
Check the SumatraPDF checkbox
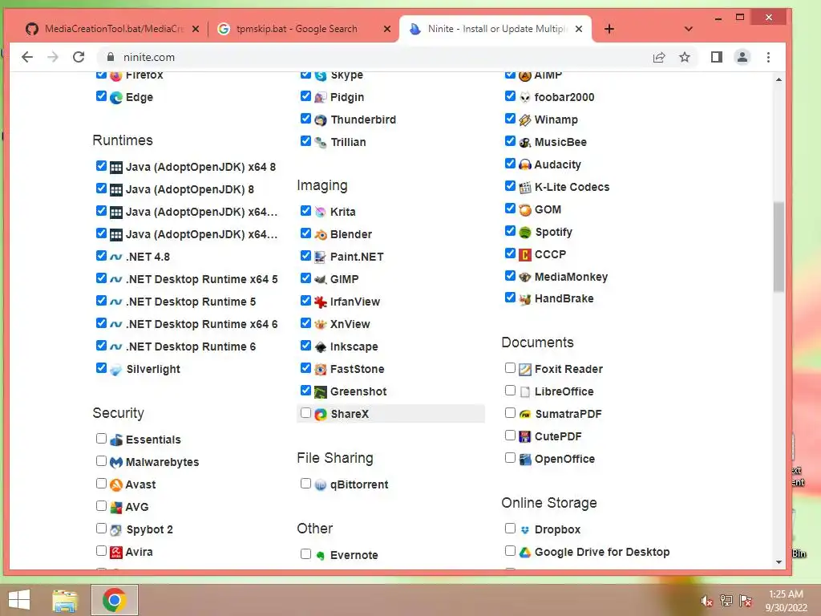coord(510,413)
